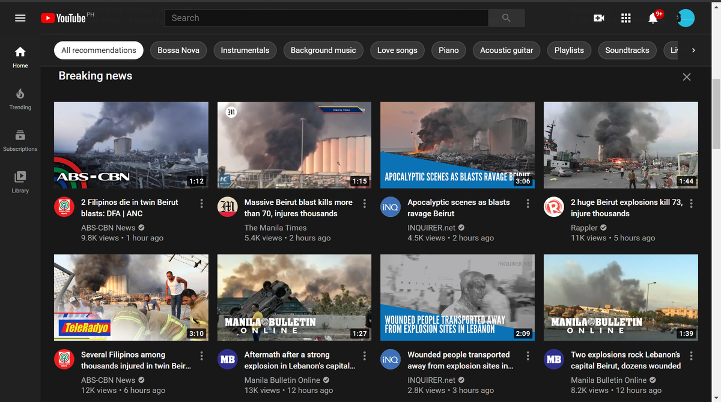Play the Manila Bulletin 1:27 thumbnail
The width and height of the screenshot is (721, 402).
(x=294, y=297)
